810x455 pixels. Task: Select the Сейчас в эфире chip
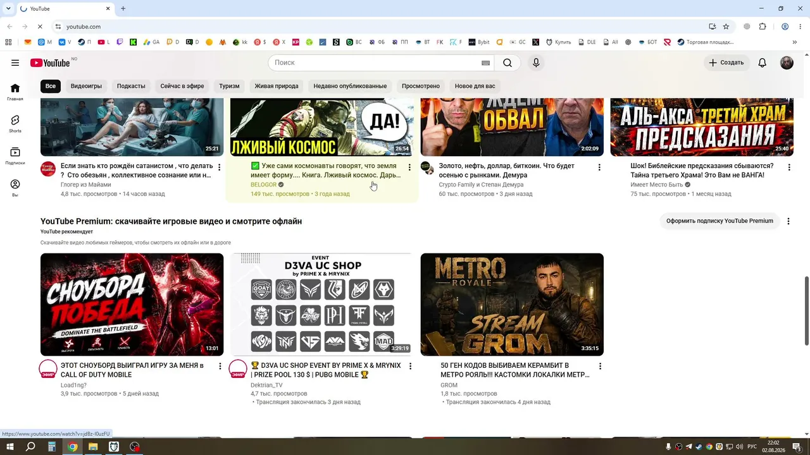182,86
